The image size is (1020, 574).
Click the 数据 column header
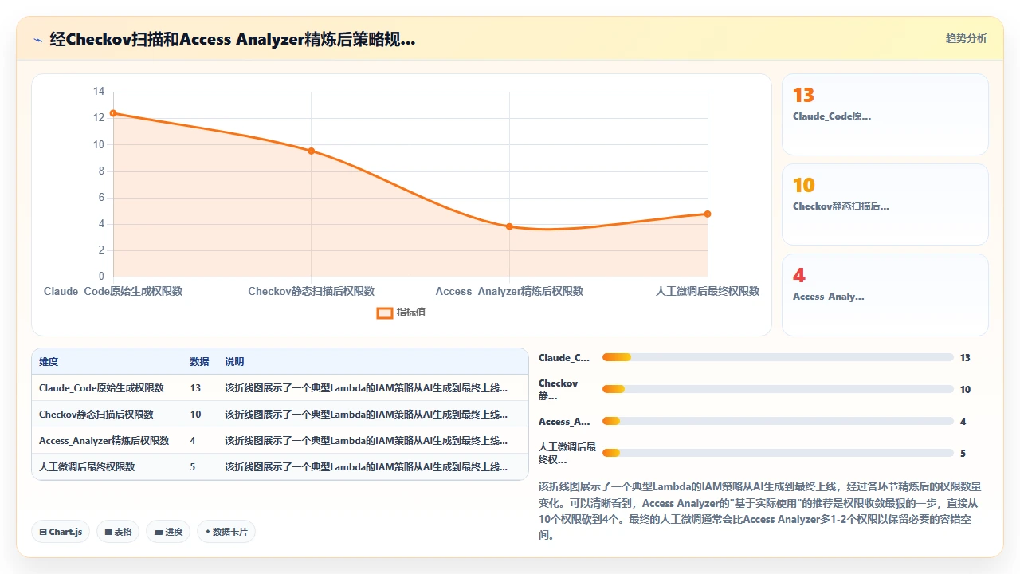point(199,362)
